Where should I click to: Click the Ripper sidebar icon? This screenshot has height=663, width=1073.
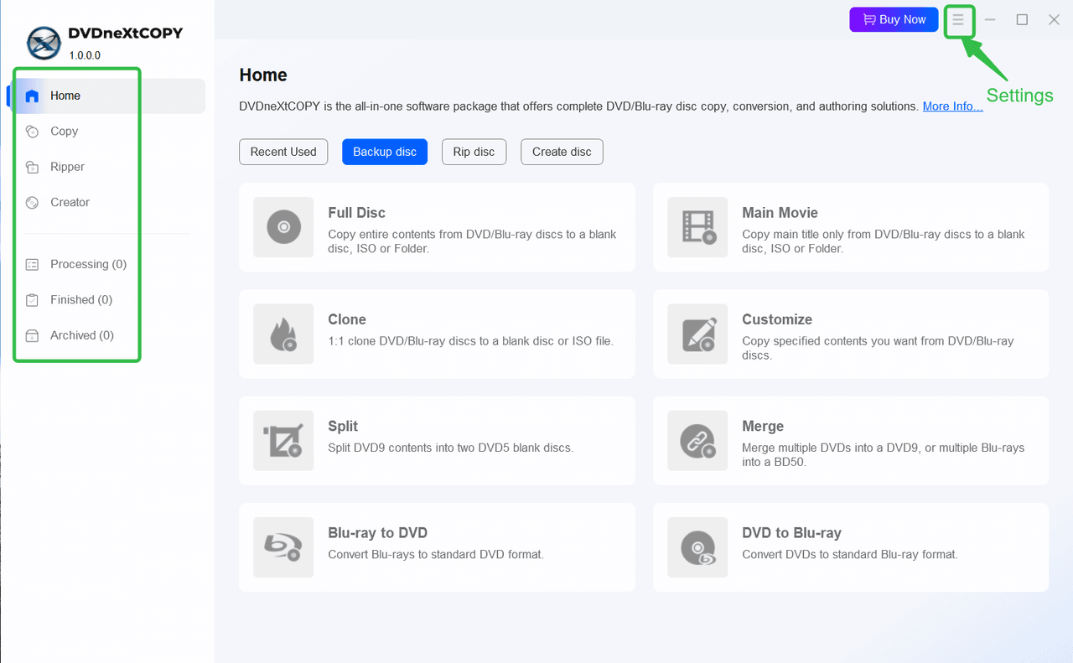(x=32, y=167)
